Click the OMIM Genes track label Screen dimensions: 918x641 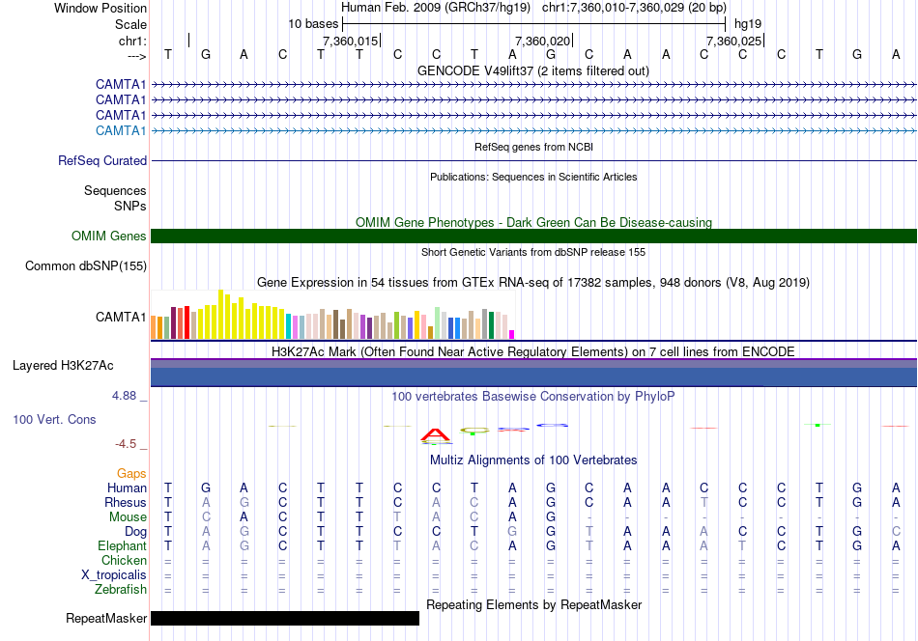[x=109, y=236]
